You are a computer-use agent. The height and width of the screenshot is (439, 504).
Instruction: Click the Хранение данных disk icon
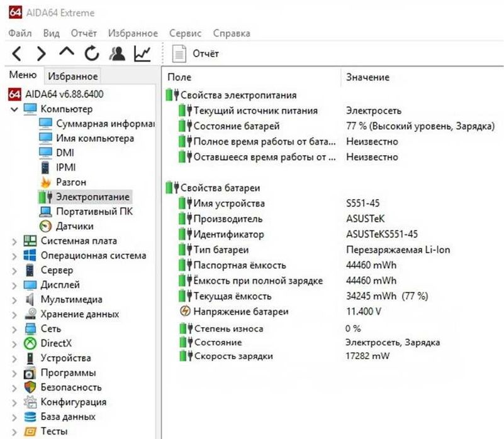click(x=30, y=314)
